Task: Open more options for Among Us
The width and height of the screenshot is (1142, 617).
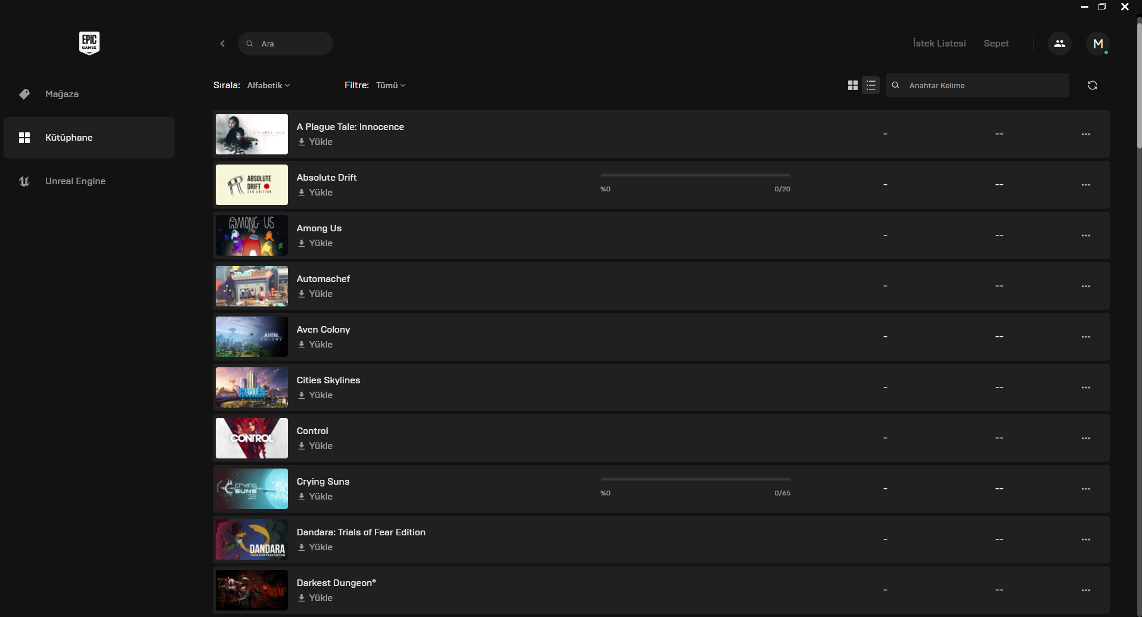Action: [x=1086, y=235]
